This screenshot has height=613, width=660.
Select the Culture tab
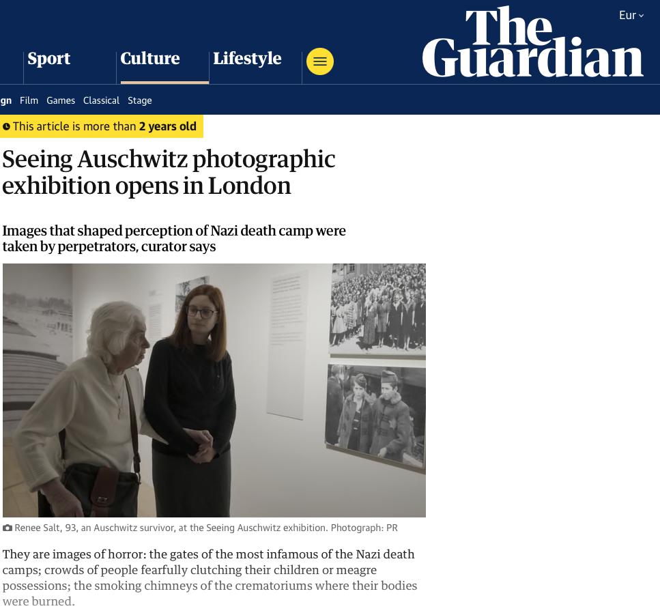(150, 58)
